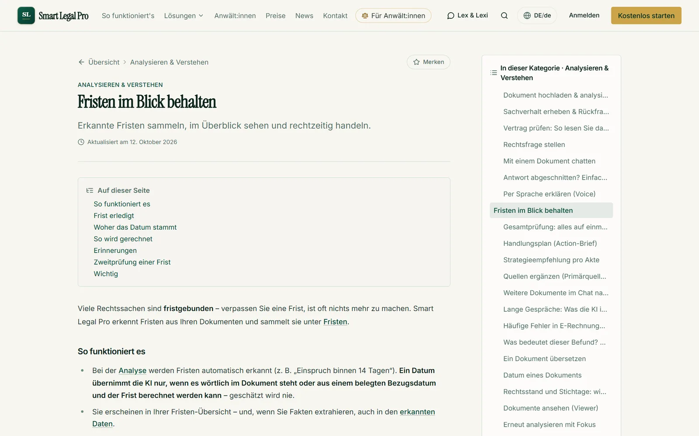The image size is (699, 436).
Task: Expand the Lösungen dropdown menu
Action: (x=183, y=16)
